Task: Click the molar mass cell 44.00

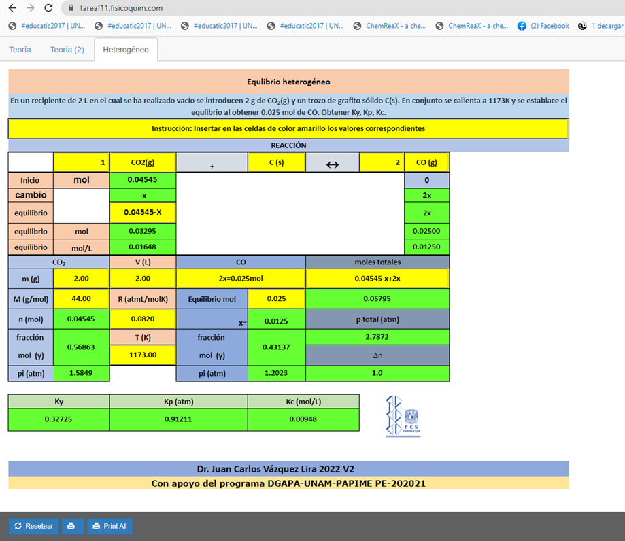Action: [82, 299]
